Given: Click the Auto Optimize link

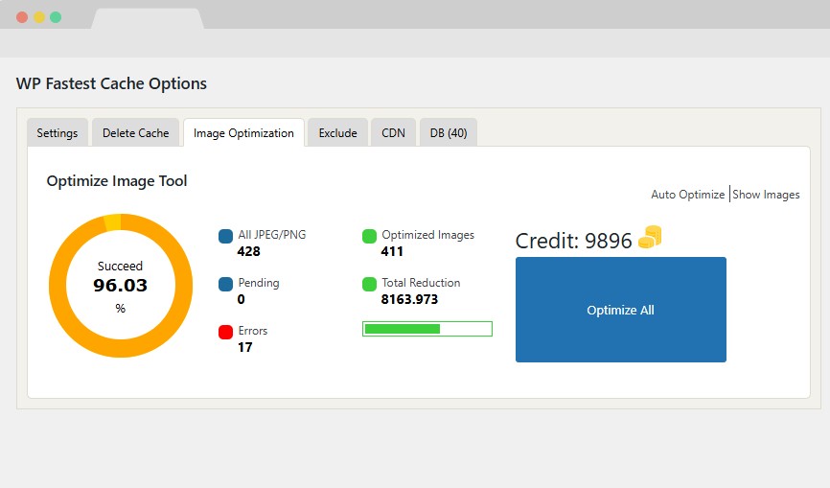Looking at the screenshot, I should tap(687, 195).
